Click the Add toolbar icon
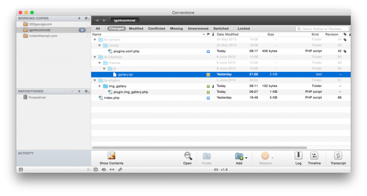The image size is (367, 196). tap(239, 156)
